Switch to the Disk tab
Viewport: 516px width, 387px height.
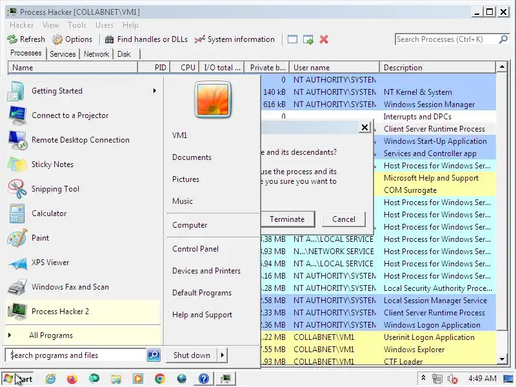[x=124, y=54]
